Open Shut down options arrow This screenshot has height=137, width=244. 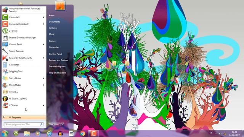point(63,124)
